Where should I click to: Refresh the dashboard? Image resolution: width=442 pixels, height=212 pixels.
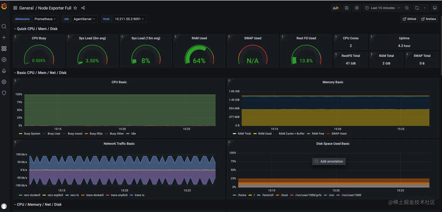417,8
